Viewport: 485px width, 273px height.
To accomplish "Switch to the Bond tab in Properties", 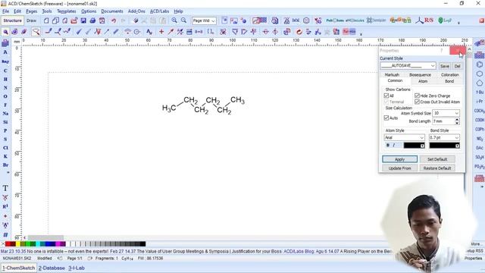I will (x=449, y=81).
